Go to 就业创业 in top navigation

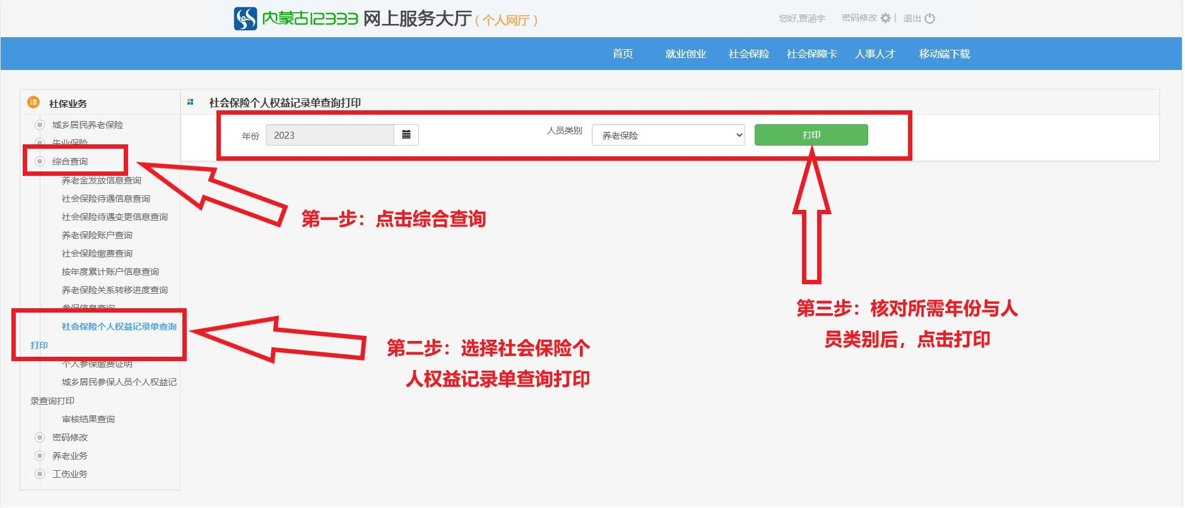click(x=685, y=54)
